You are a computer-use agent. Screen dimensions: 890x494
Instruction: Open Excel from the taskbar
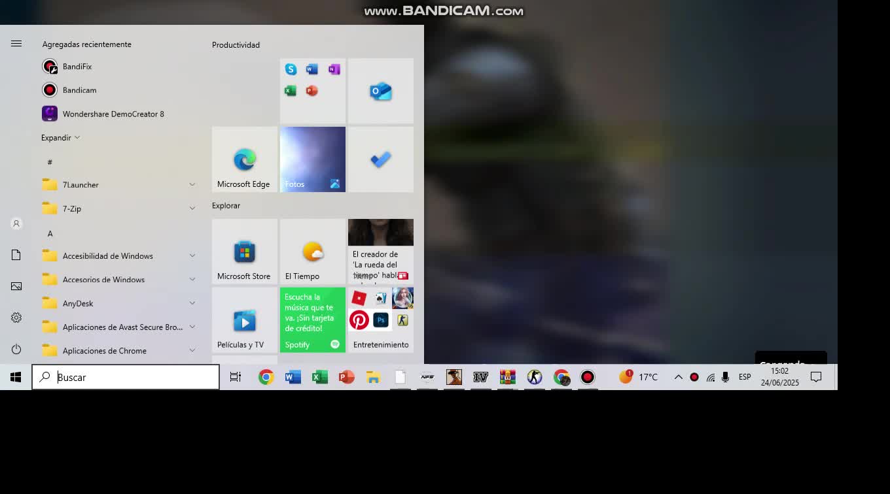[x=319, y=377]
